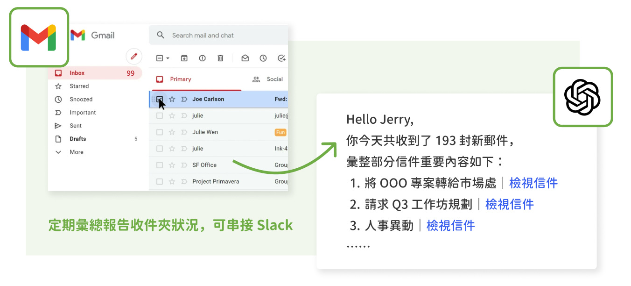Screen dimensions: 631x286
Task: Mark the Joe Carlson email as important
Action: pyautogui.click(x=184, y=99)
